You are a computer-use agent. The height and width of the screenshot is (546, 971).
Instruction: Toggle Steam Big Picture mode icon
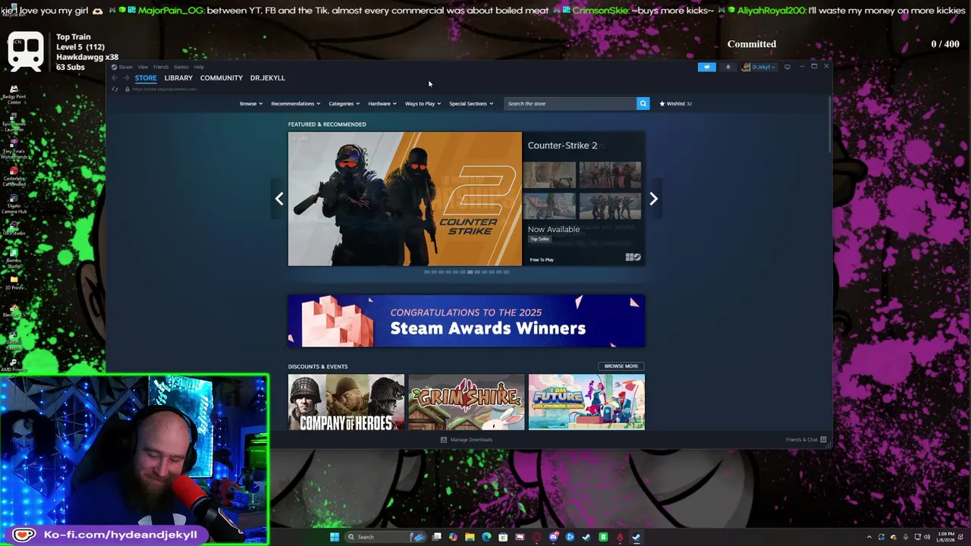(x=787, y=67)
